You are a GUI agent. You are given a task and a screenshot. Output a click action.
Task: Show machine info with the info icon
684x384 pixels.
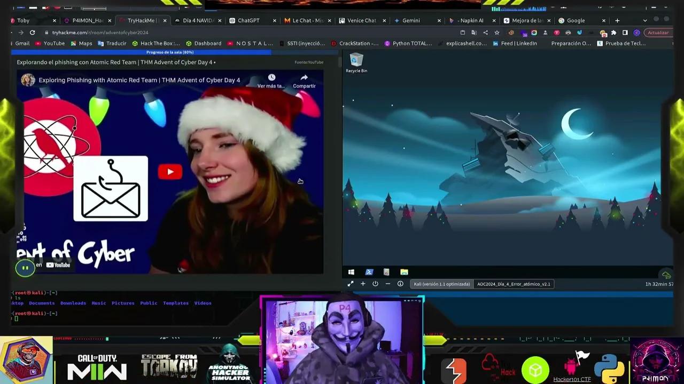(400, 284)
